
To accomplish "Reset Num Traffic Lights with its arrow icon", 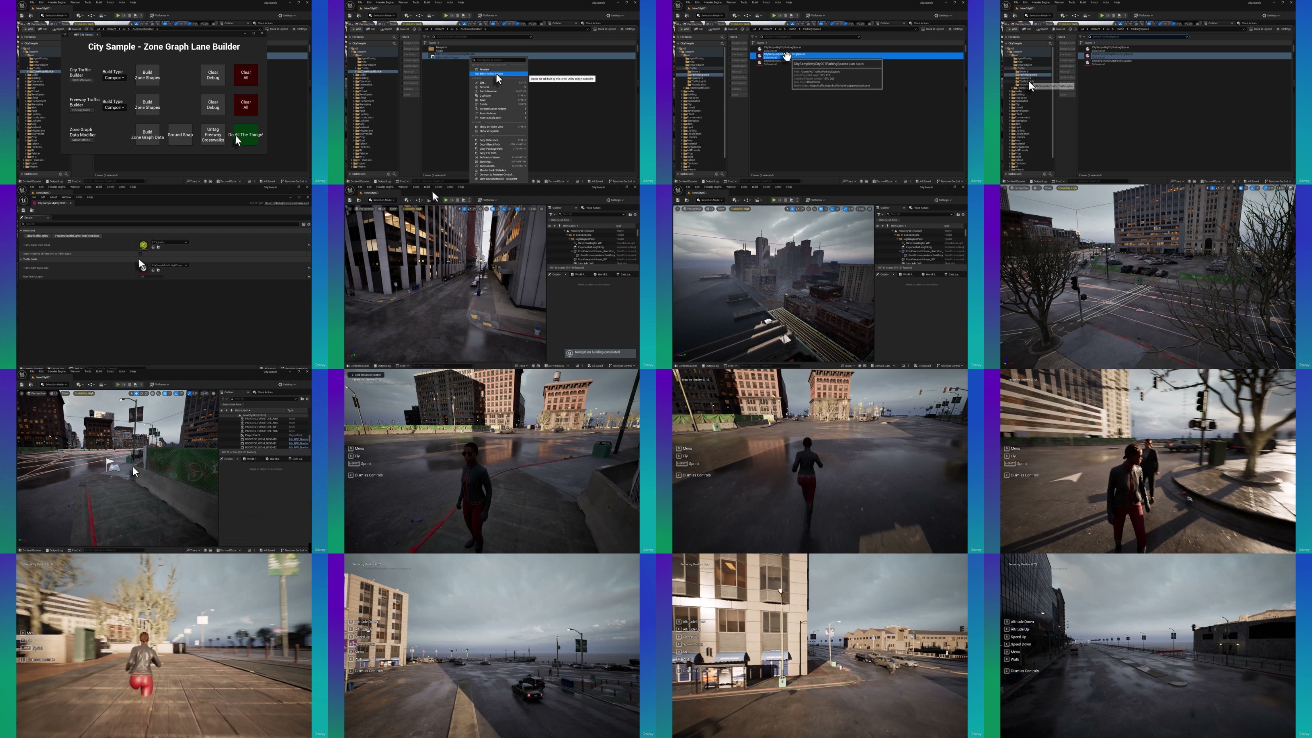I will (309, 277).
